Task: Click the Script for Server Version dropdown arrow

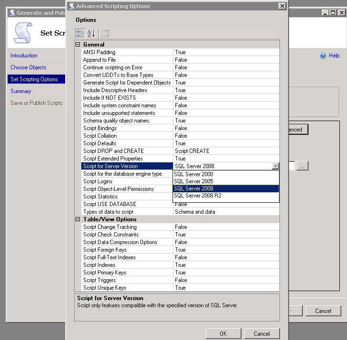Action: [x=275, y=166]
